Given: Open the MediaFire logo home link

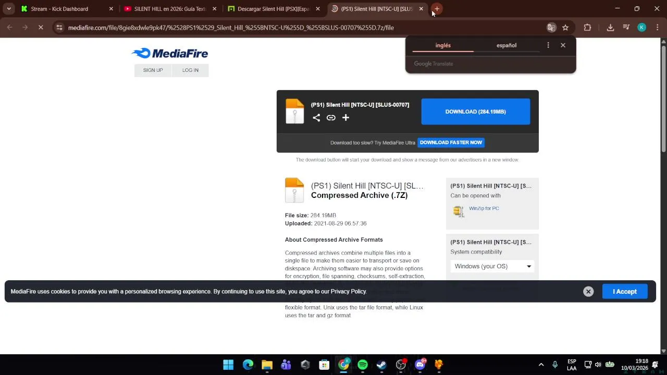Looking at the screenshot, I should [170, 53].
